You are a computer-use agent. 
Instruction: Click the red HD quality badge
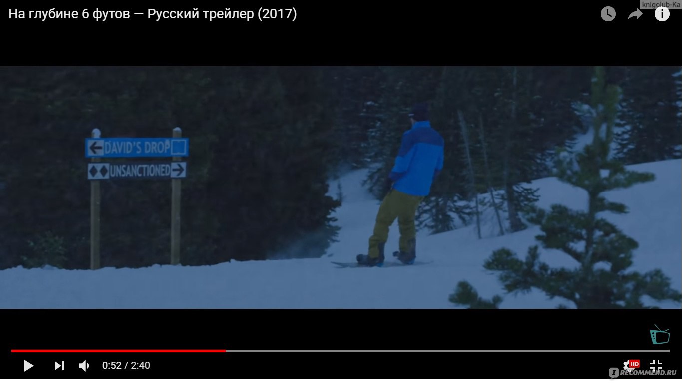point(634,364)
